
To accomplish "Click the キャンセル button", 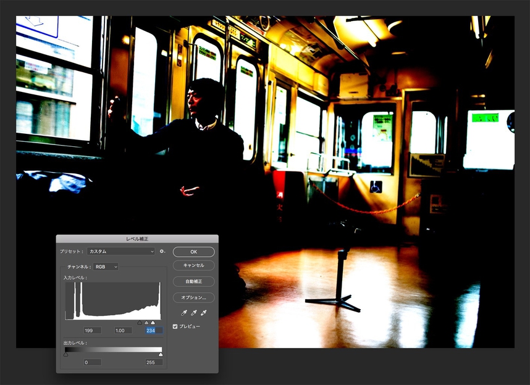I will [193, 265].
